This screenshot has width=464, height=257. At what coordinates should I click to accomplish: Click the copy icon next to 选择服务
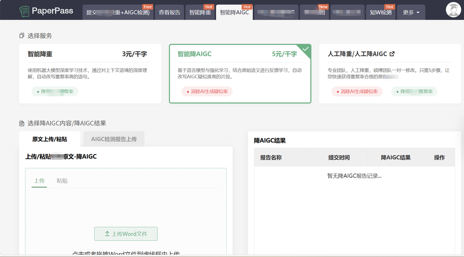(22, 36)
